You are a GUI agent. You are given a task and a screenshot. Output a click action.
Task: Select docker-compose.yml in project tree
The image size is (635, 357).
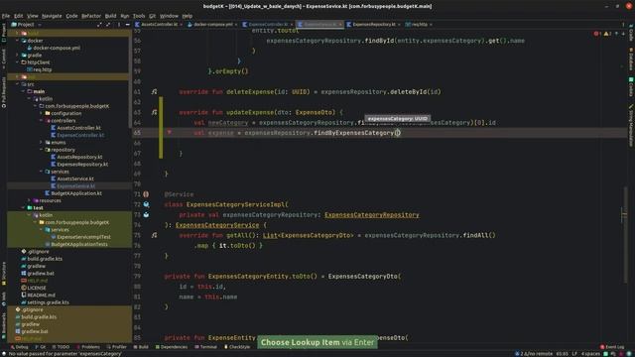[x=57, y=48]
